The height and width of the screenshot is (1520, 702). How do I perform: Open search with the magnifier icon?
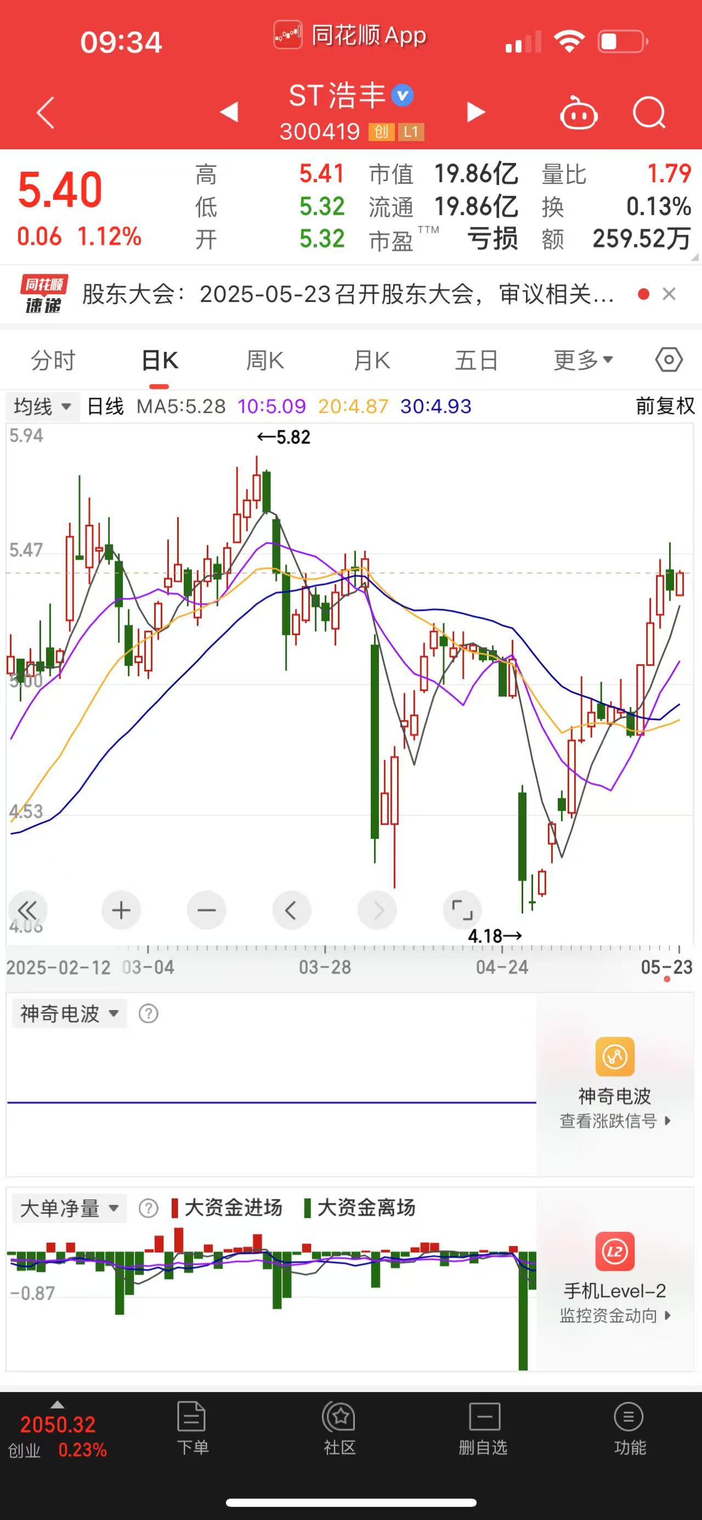[649, 112]
